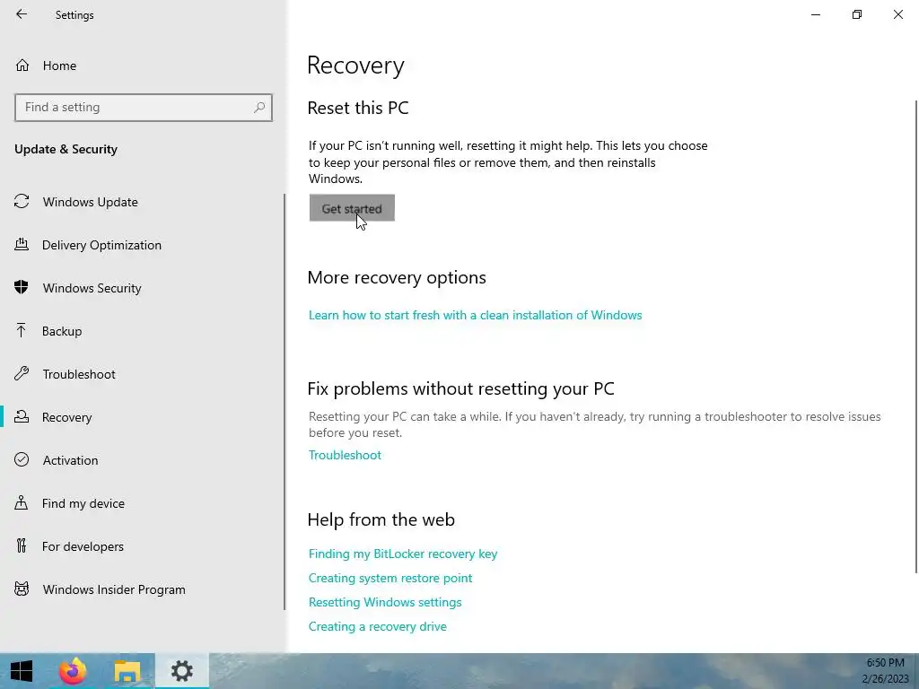This screenshot has width=919, height=689.
Task: Click the Settings gear taskbar icon
Action: (181, 671)
